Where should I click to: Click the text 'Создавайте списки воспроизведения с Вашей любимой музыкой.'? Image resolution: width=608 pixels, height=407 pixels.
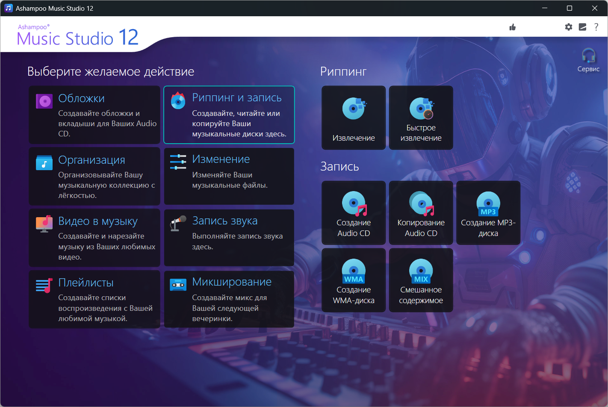coord(105,308)
